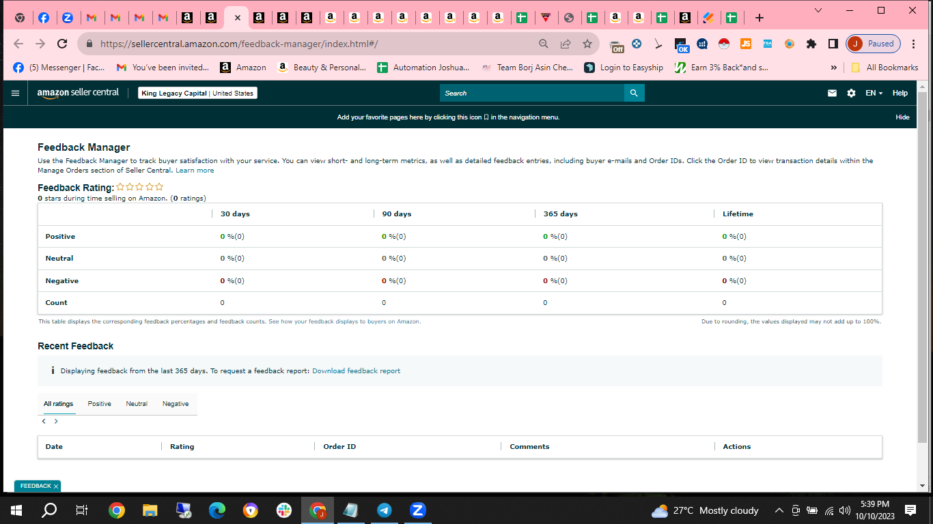Open Telegram from the taskbar

coord(385,510)
